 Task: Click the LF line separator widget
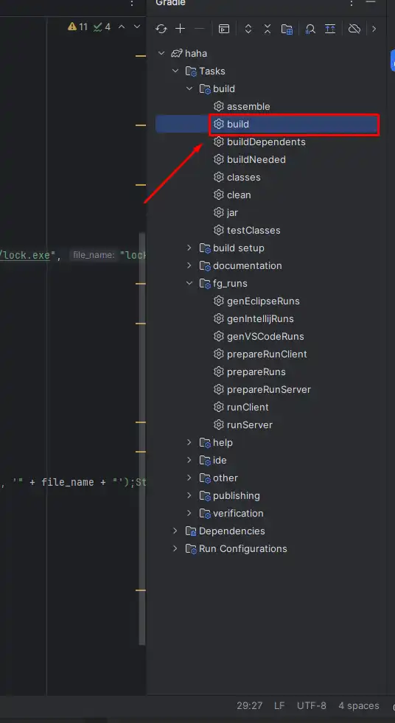coord(279,706)
